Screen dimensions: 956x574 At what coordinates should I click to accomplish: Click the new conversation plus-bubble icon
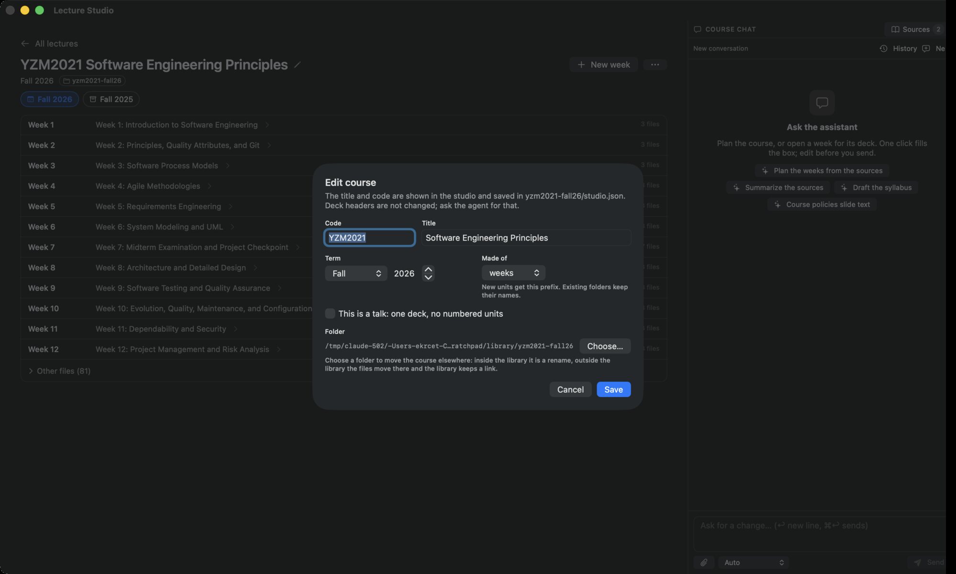coord(926,48)
